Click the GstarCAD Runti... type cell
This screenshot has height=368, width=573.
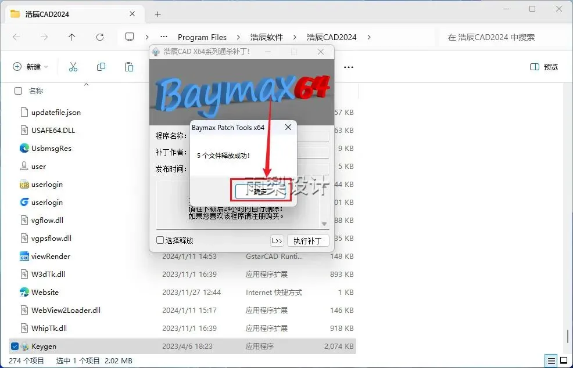coord(274,257)
